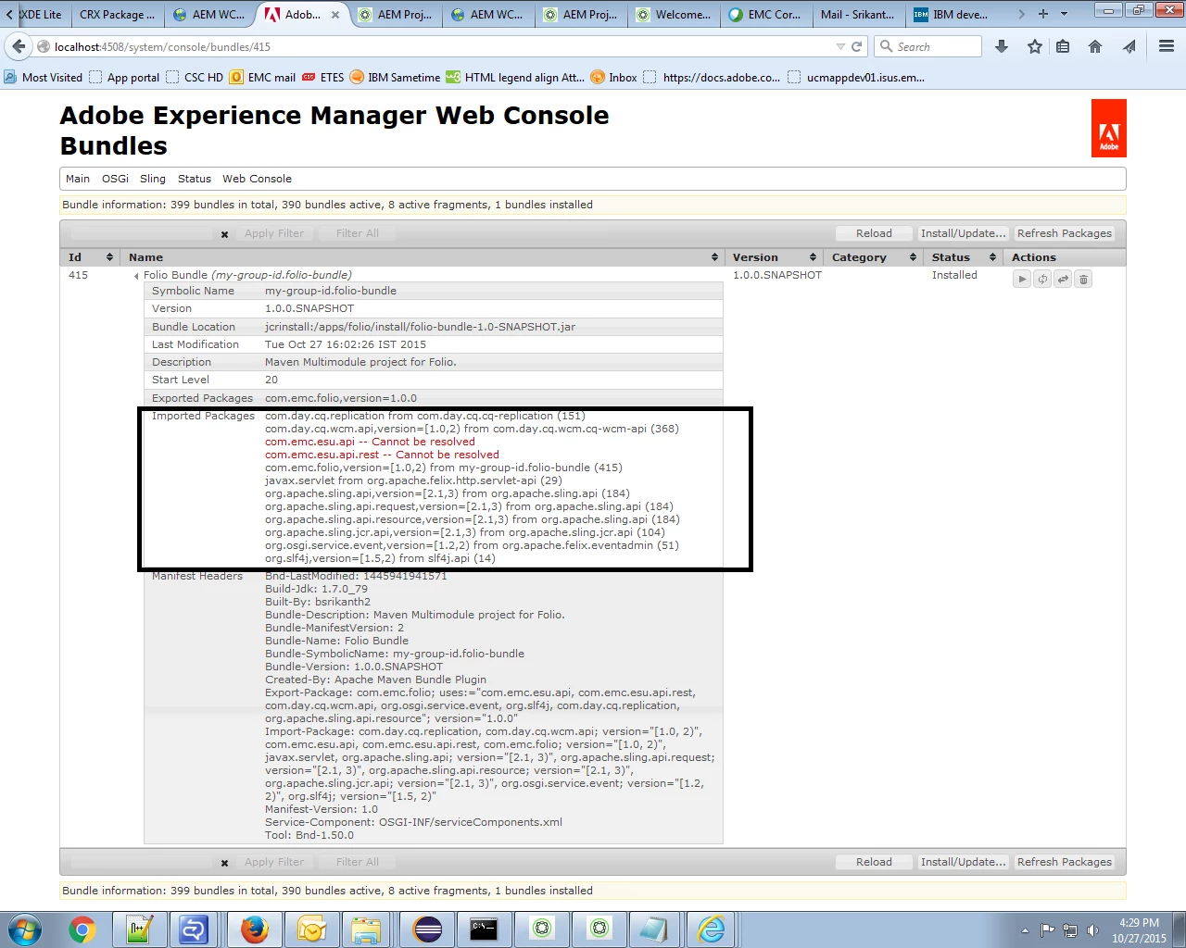Open Internet Explorer from taskbar
1186x948 pixels.
pos(712,929)
